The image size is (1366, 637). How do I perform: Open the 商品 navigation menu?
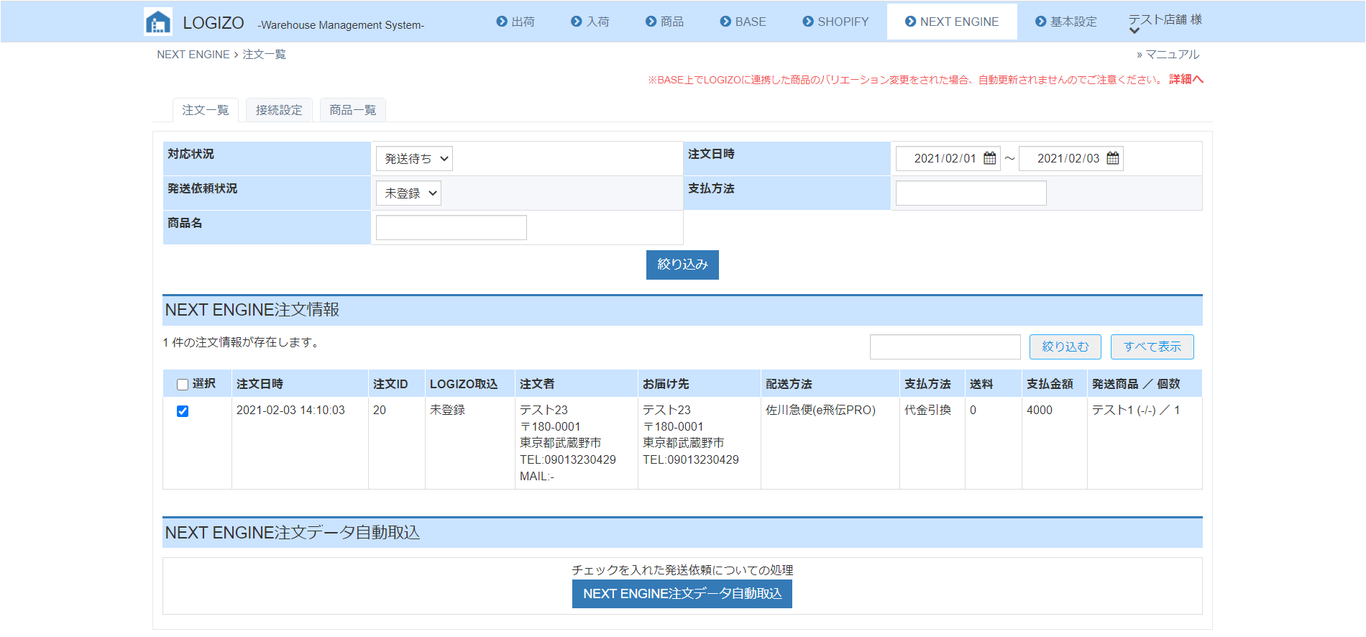pyautogui.click(x=664, y=22)
